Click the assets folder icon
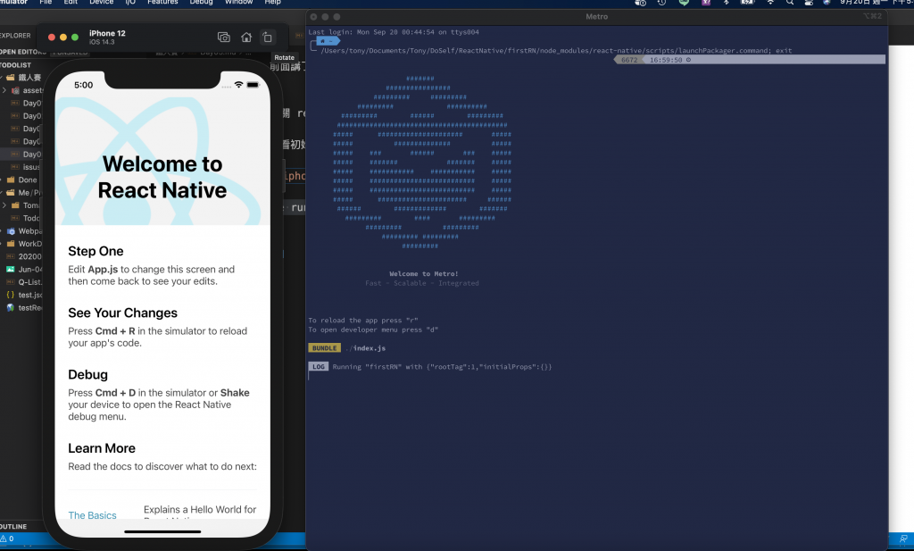This screenshot has width=914, height=551. [x=16, y=90]
